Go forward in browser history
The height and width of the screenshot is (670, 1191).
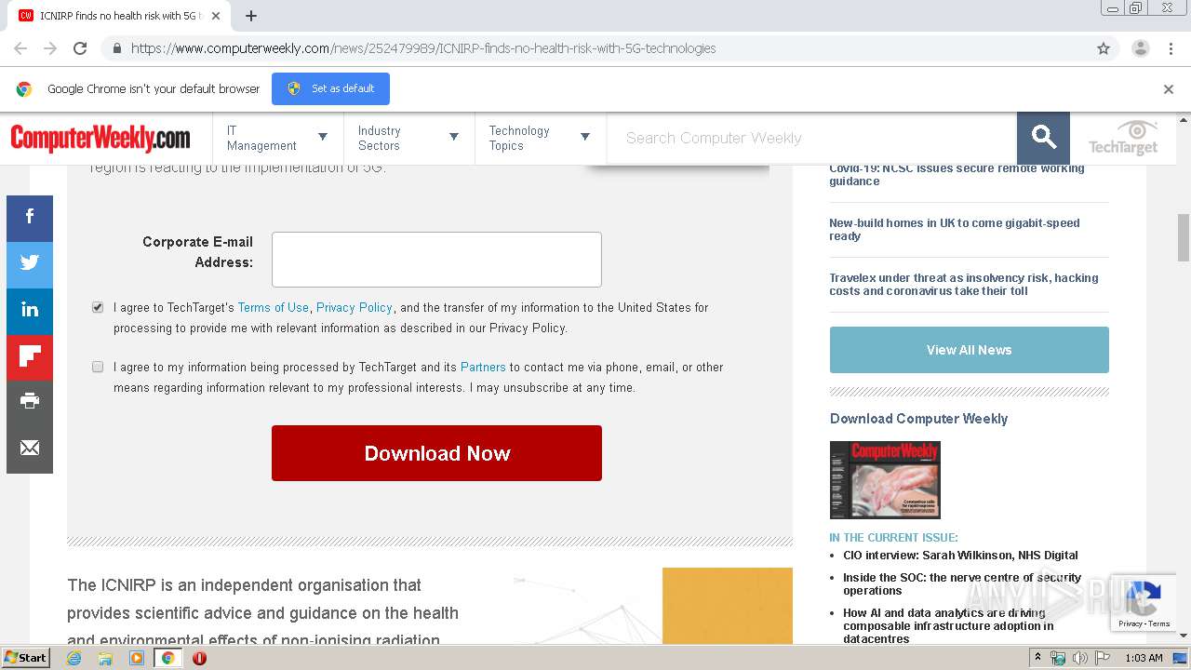point(50,48)
